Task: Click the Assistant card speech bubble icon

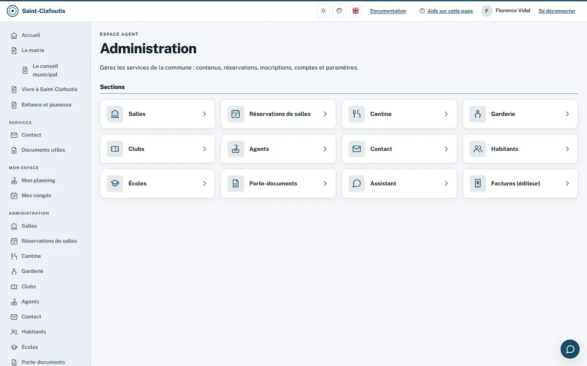Action: click(357, 183)
